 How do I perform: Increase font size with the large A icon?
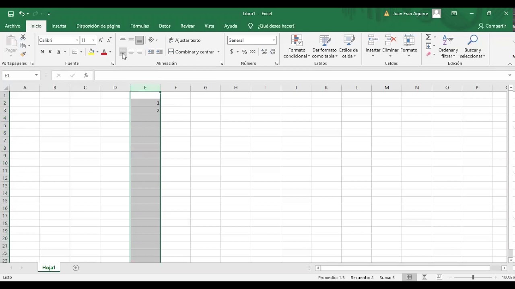(x=101, y=40)
